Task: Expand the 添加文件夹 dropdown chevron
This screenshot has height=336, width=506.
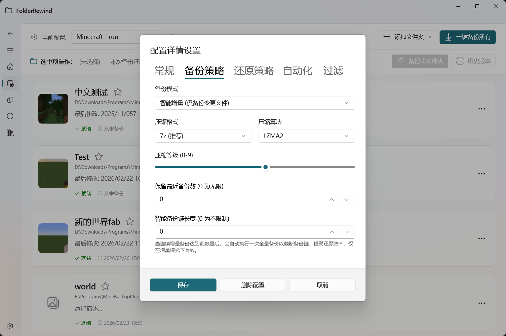Action: coord(429,37)
